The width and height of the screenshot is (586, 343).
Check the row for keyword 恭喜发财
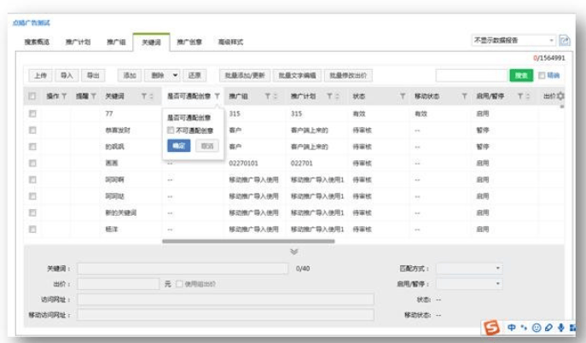[32, 130]
